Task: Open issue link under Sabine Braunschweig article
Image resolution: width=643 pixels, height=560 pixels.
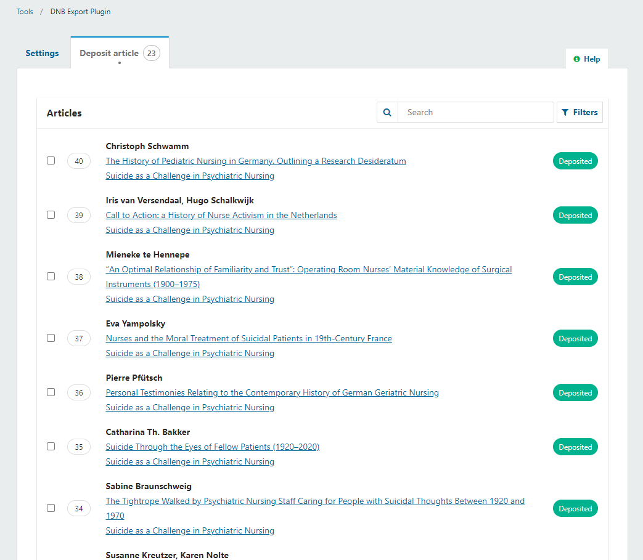Action: coord(190,530)
